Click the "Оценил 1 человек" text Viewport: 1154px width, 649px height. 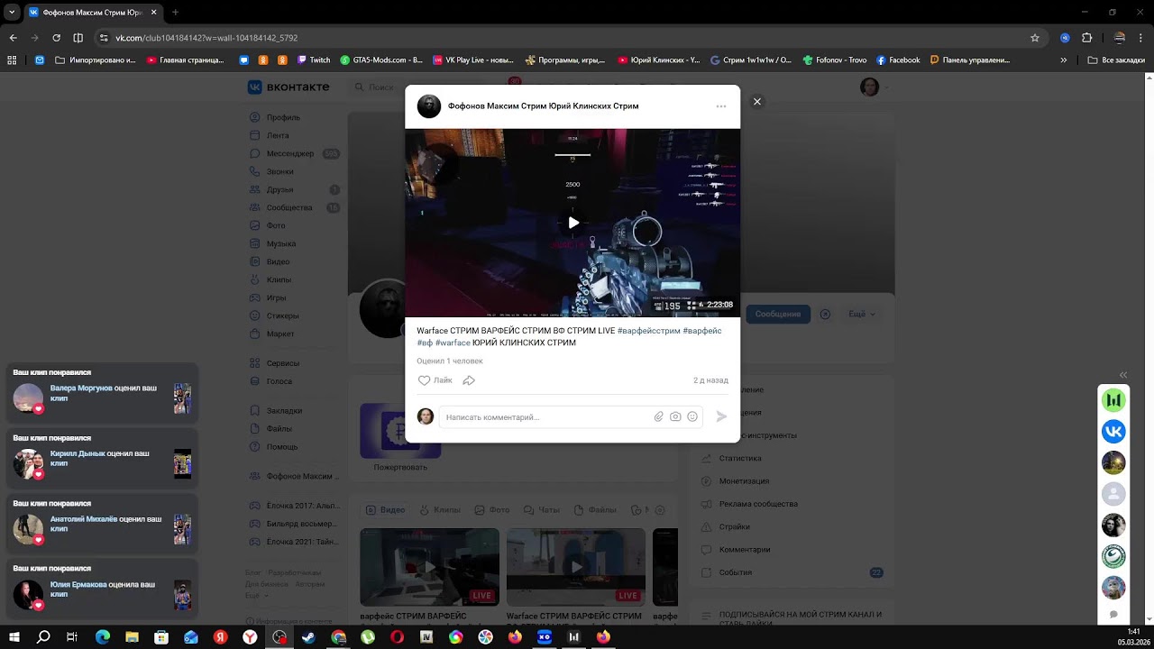pos(450,361)
